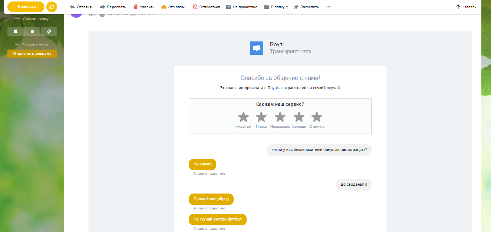491x232 pixels.
Task: Open the 'В папку' folder dropdown
Action: coord(276,7)
